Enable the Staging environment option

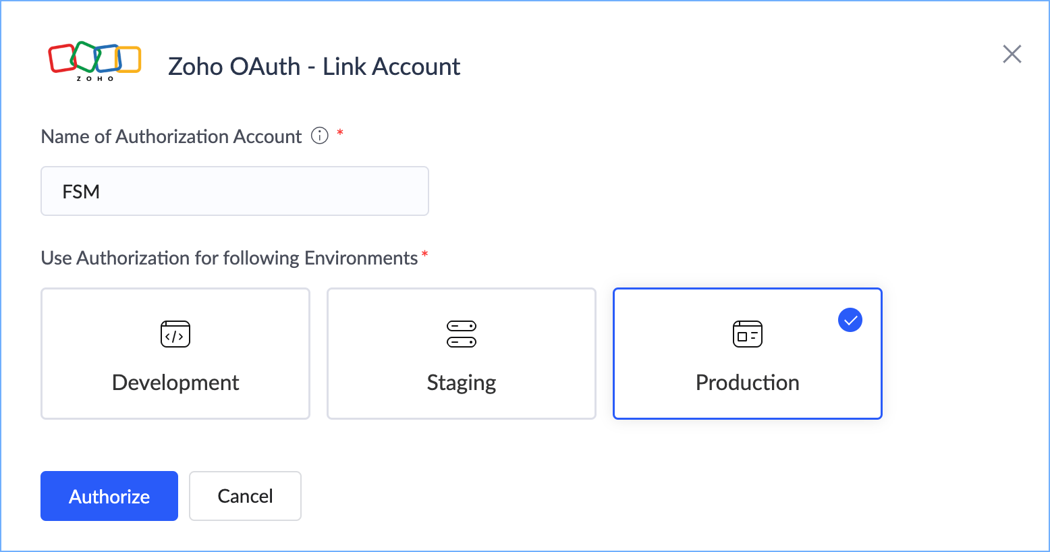point(462,354)
